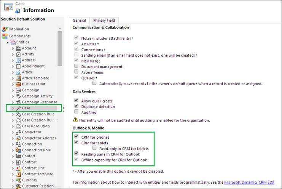This screenshot has height=189, width=282.
Task: Click the Campaign entity icon
Action: [x=18, y=90]
